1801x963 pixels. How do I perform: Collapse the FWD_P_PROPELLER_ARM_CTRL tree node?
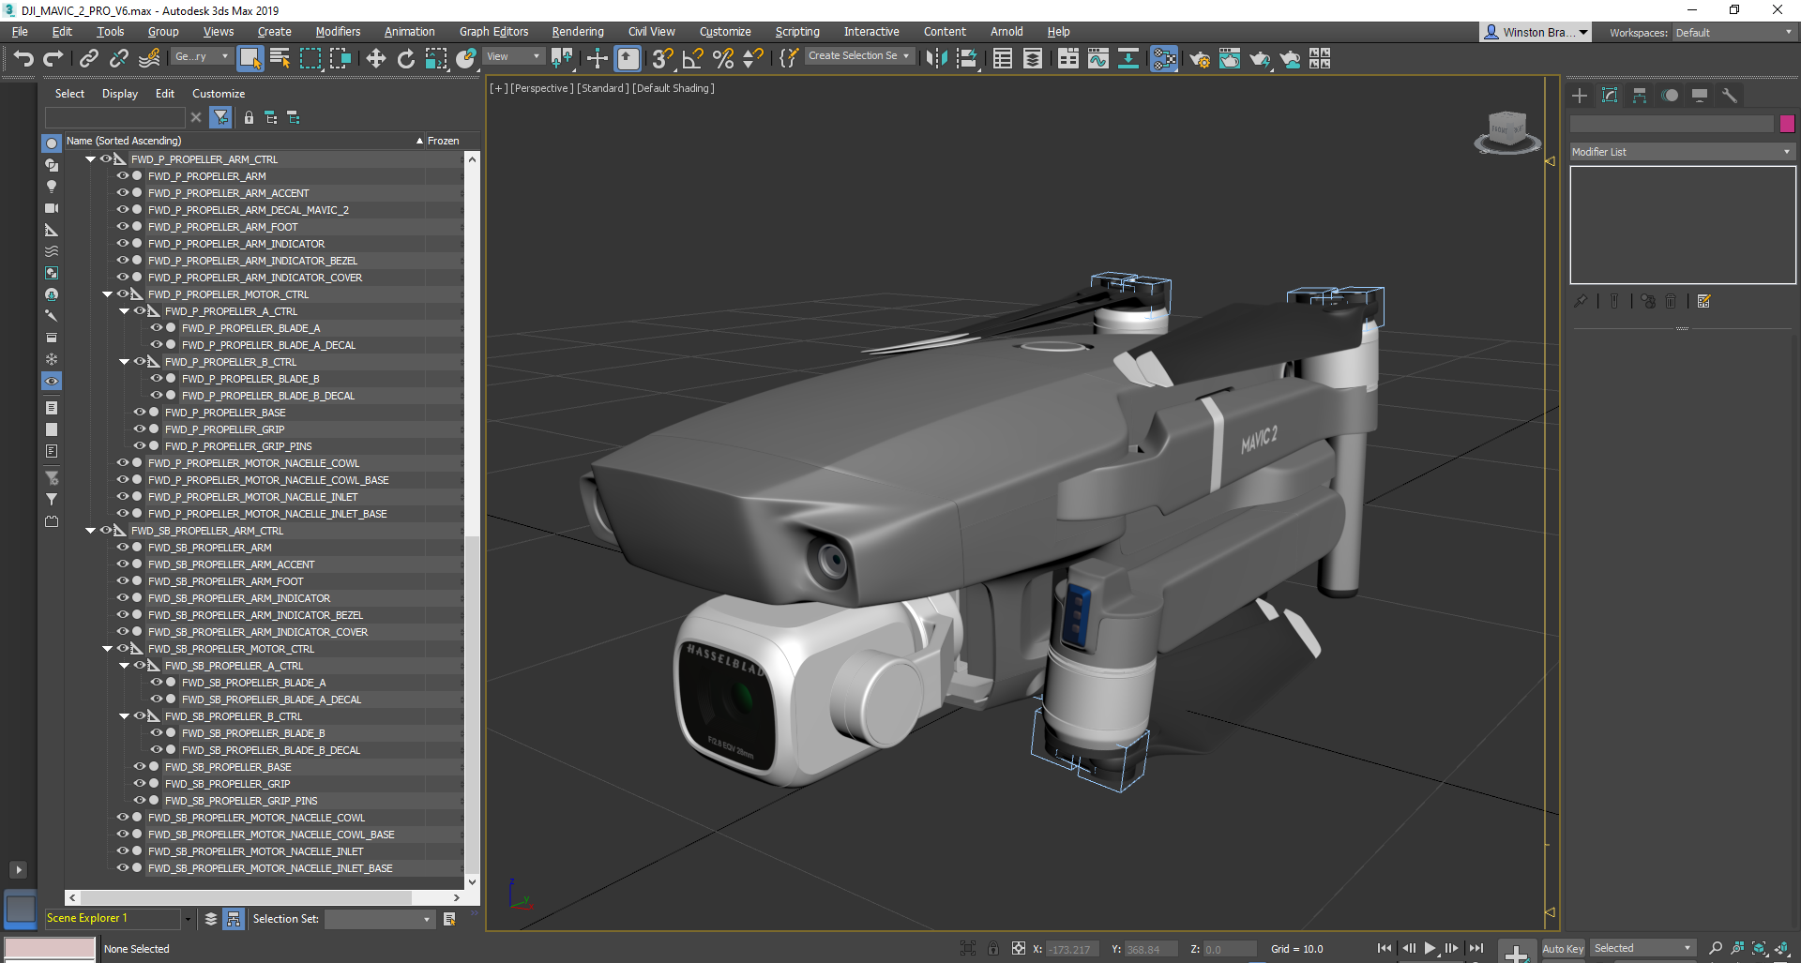tap(90, 159)
